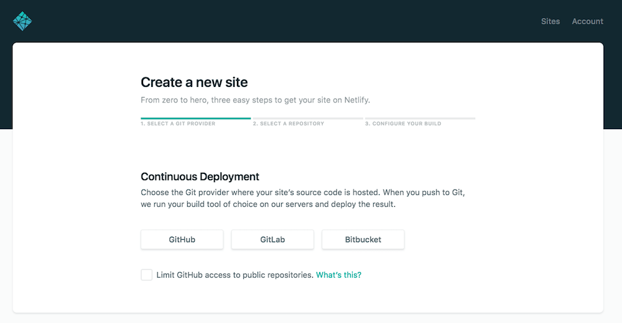Choose GitHub as the Git provider

click(182, 239)
